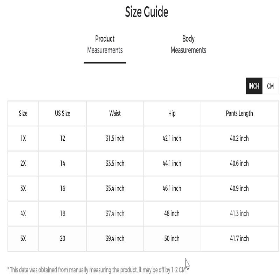The width and height of the screenshot is (280, 280).
Task: Click US size 18 cell
Action: point(62,213)
